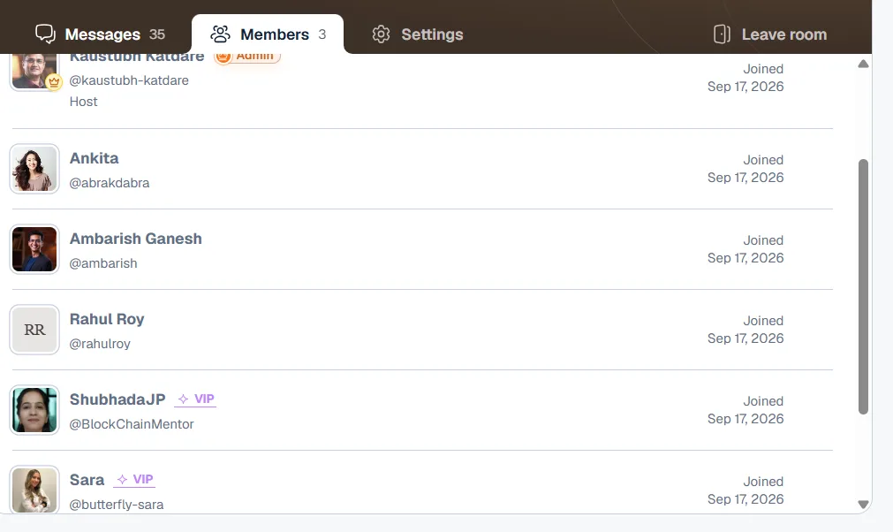The image size is (893, 532).
Task: Click the VIP sparkle badge next to ShubhadaJP
Action: (195, 399)
